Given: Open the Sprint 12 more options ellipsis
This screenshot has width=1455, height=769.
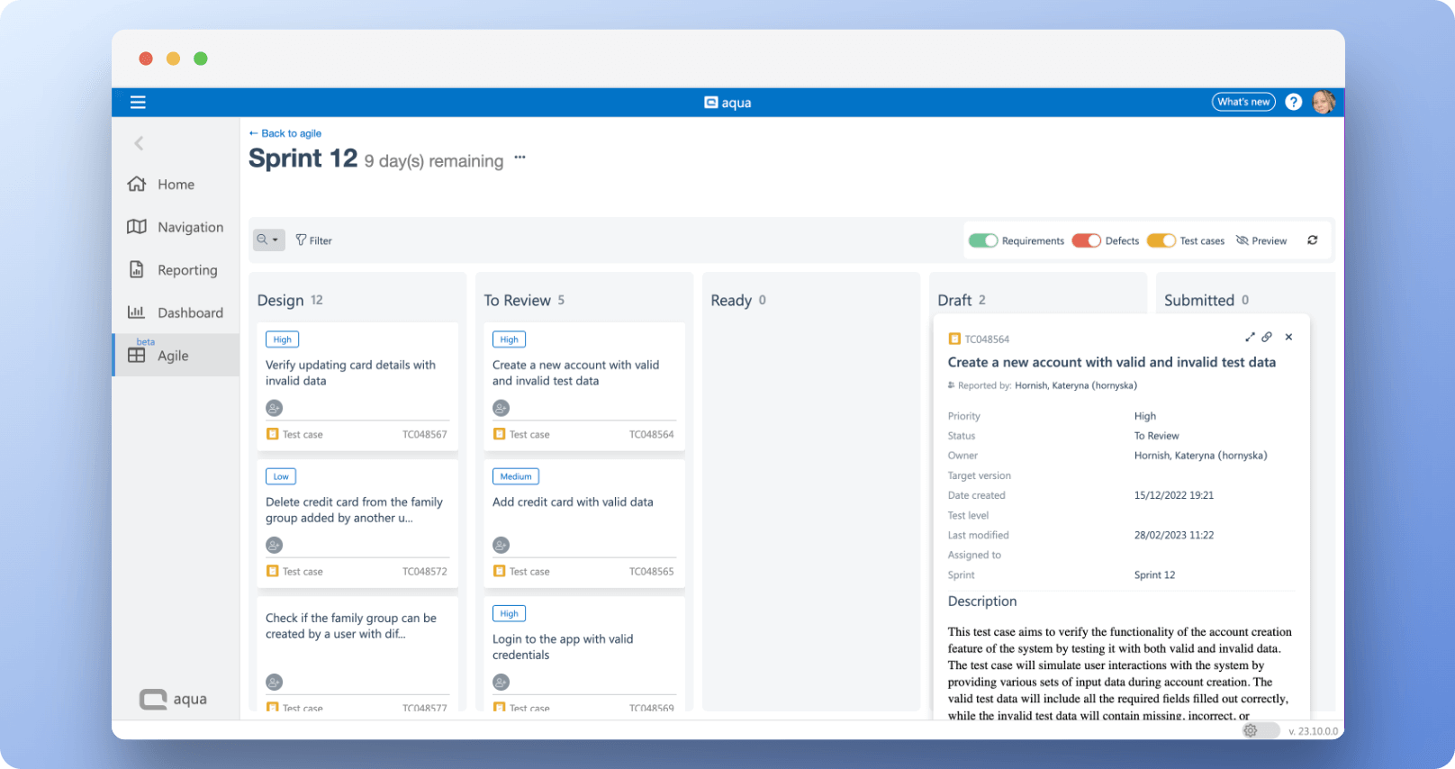Looking at the screenshot, I should 520,158.
